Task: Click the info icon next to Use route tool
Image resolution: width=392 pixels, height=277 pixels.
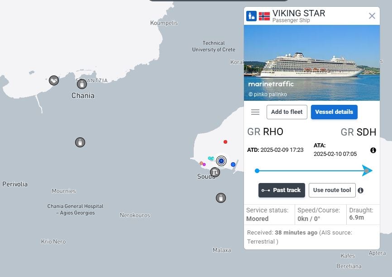Action: coord(360,190)
